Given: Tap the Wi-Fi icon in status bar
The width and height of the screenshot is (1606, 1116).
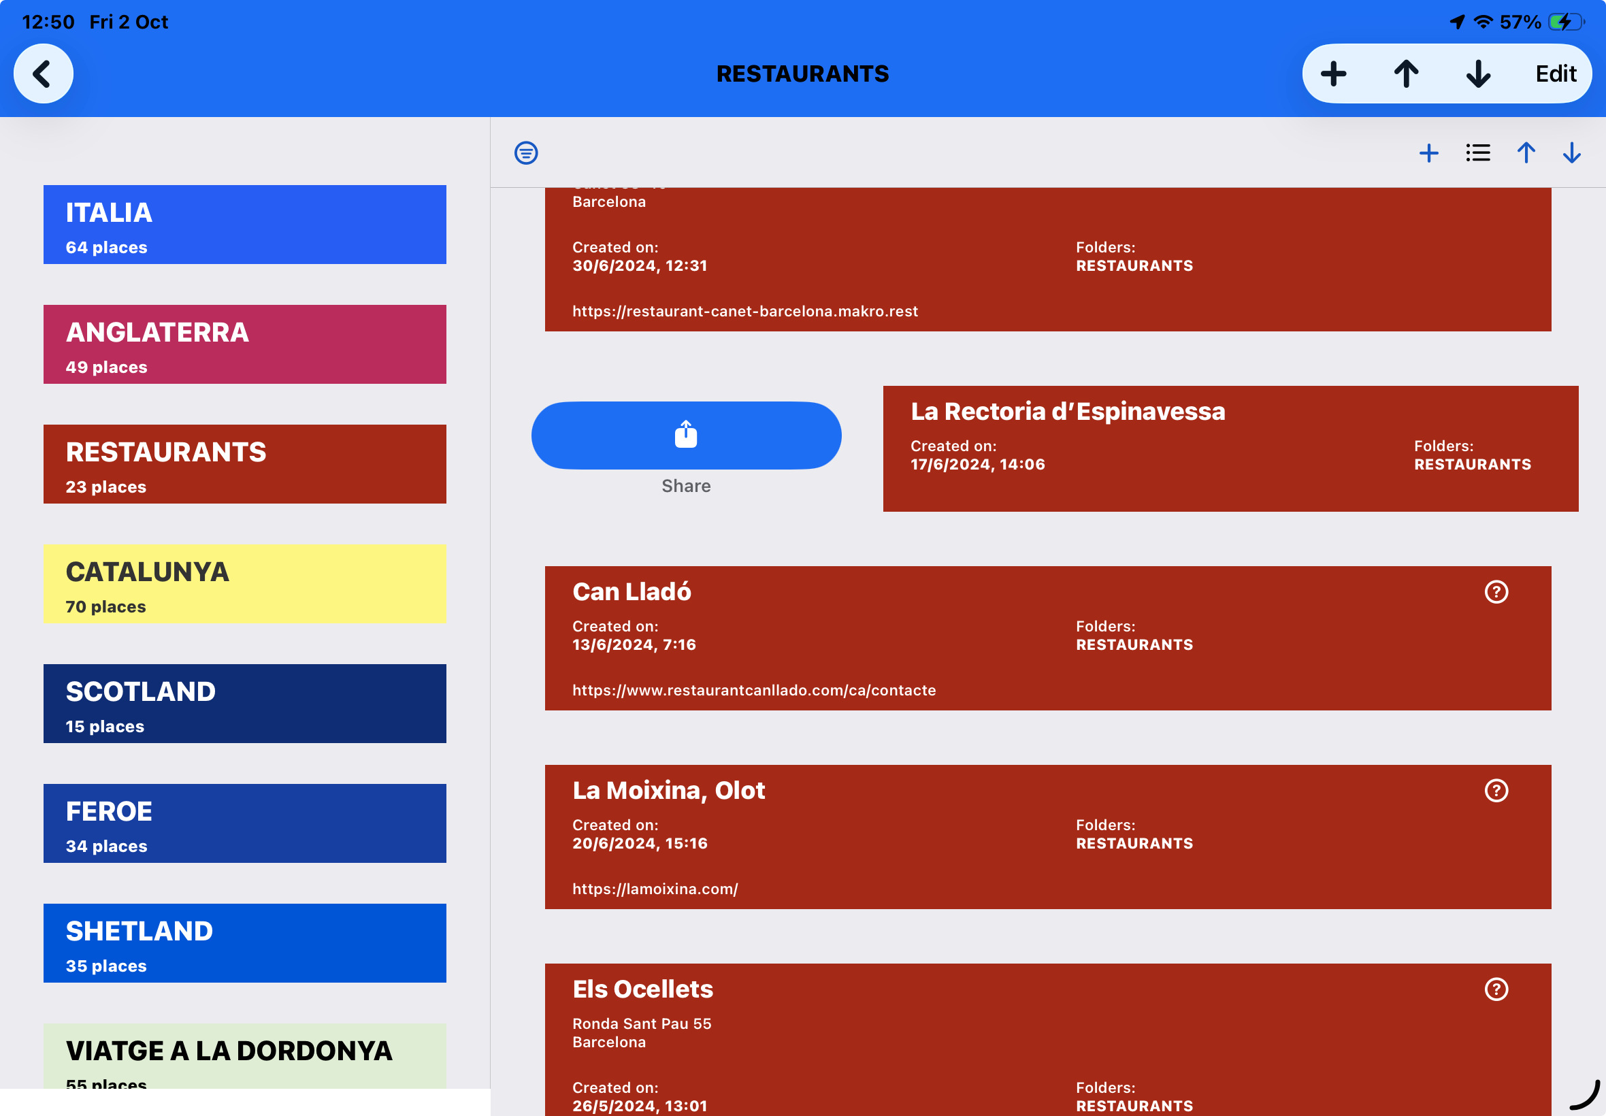Looking at the screenshot, I should (x=1482, y=22).
